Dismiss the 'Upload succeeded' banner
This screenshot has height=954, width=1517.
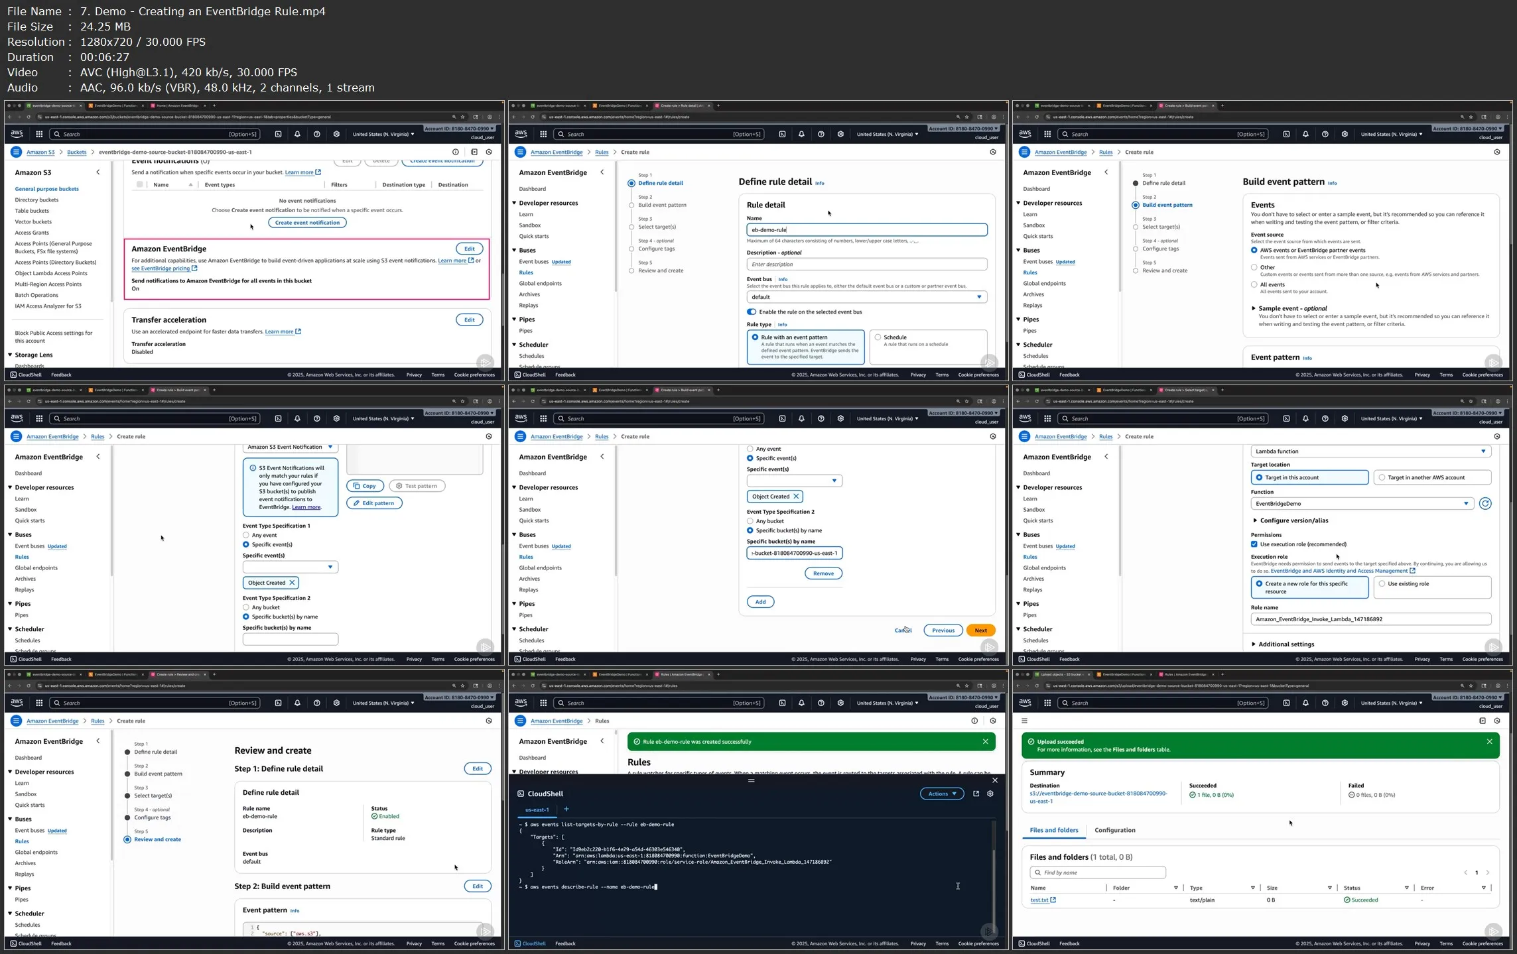pyautogui.click(x=1489, y=742)
